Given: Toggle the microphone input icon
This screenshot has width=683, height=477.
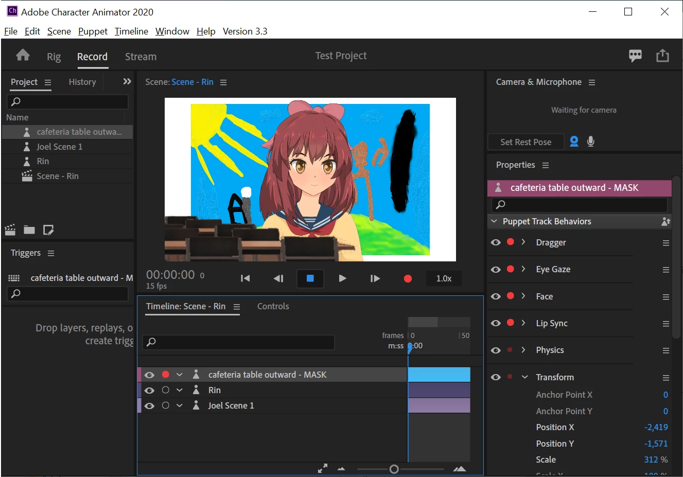Looking at the screenshot, I should (x=591, y=141).
